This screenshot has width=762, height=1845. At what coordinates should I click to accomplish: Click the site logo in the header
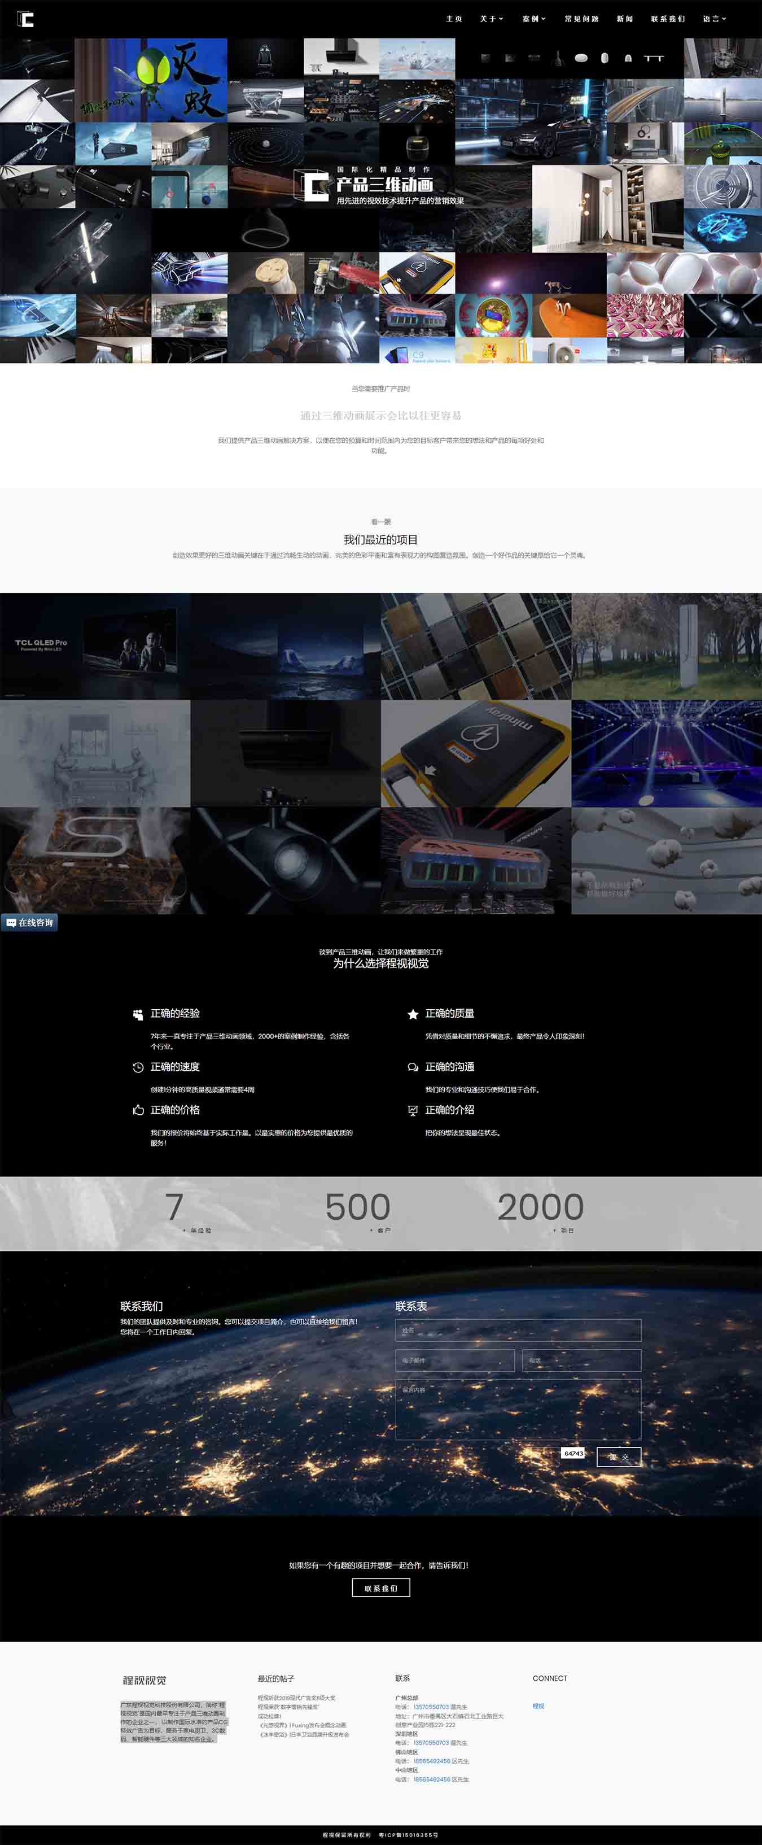(26, 19)
